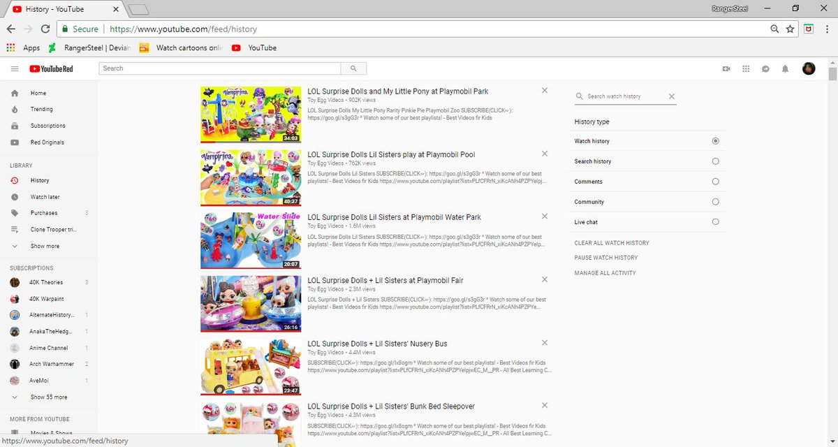
Task: Open the YouTube apps grid icon
Action: 746,68
